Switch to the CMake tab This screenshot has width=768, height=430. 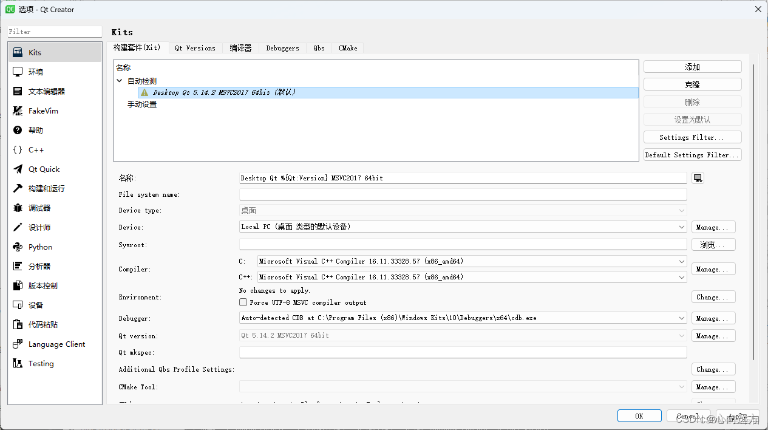point(348,48)
